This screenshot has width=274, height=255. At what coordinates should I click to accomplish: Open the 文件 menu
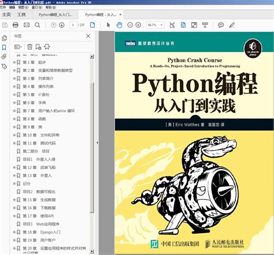2,7
